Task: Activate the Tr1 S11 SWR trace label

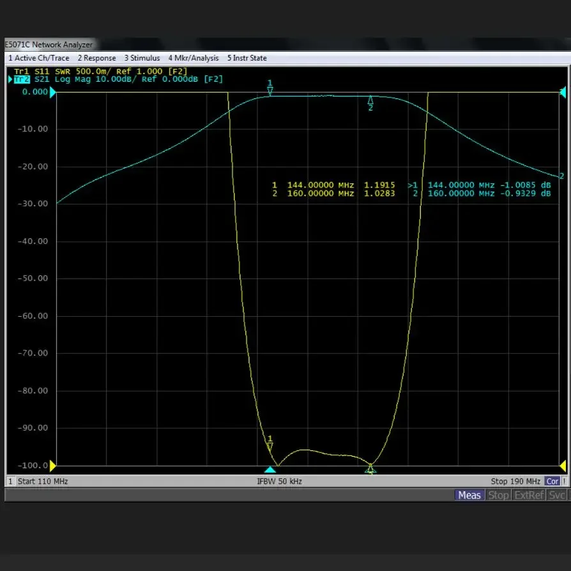Action: point(100,71)
